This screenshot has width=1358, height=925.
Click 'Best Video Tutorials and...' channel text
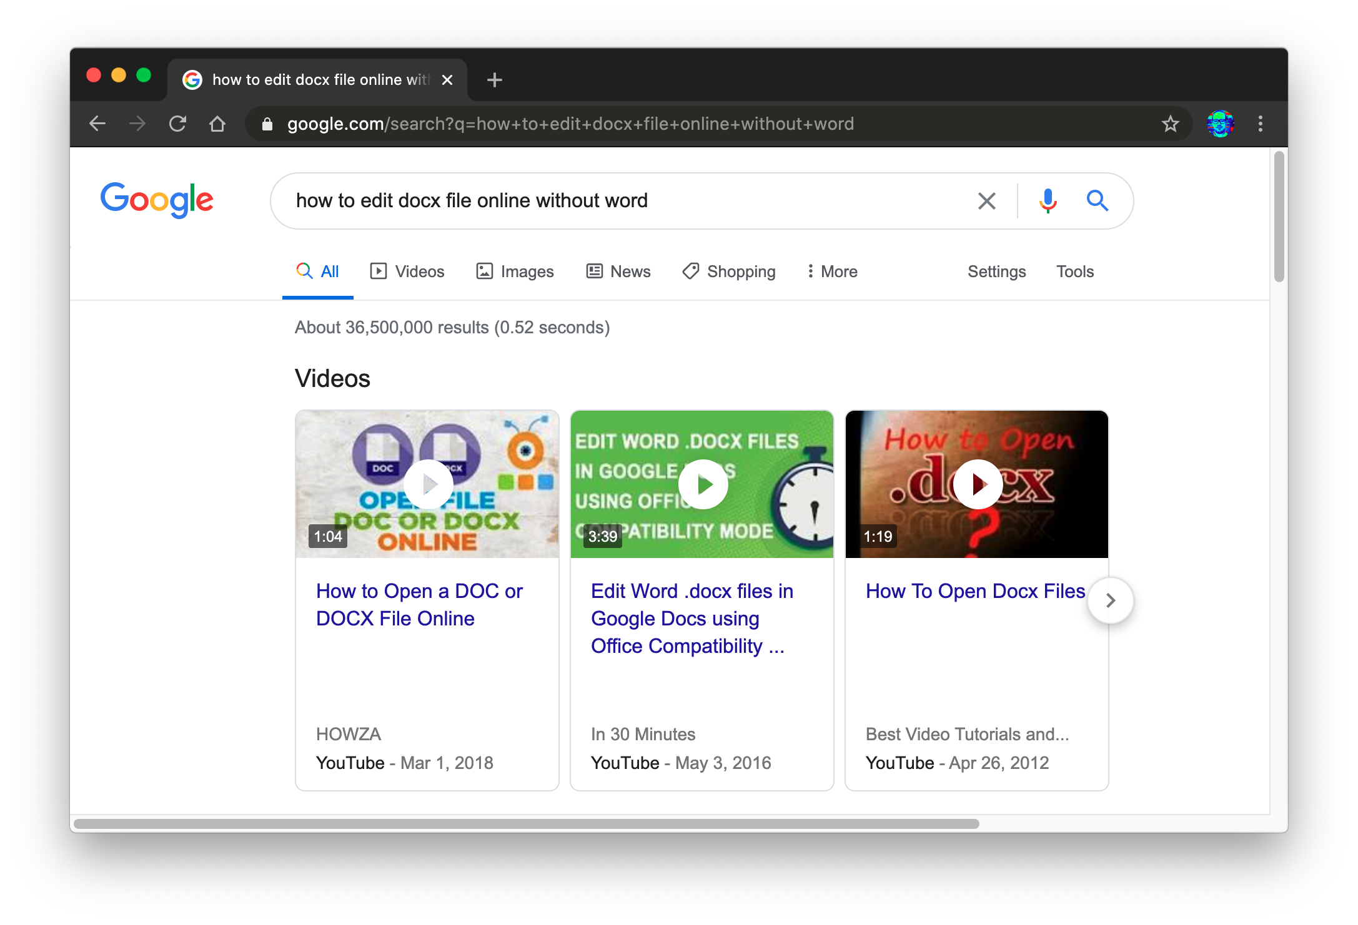pos(967,734)
